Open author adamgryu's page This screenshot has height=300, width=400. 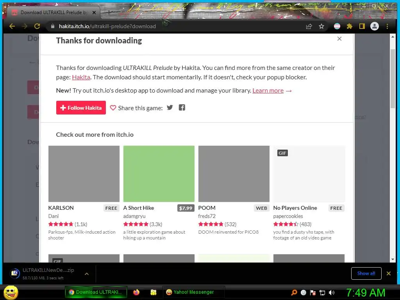(x=134, y=216)
